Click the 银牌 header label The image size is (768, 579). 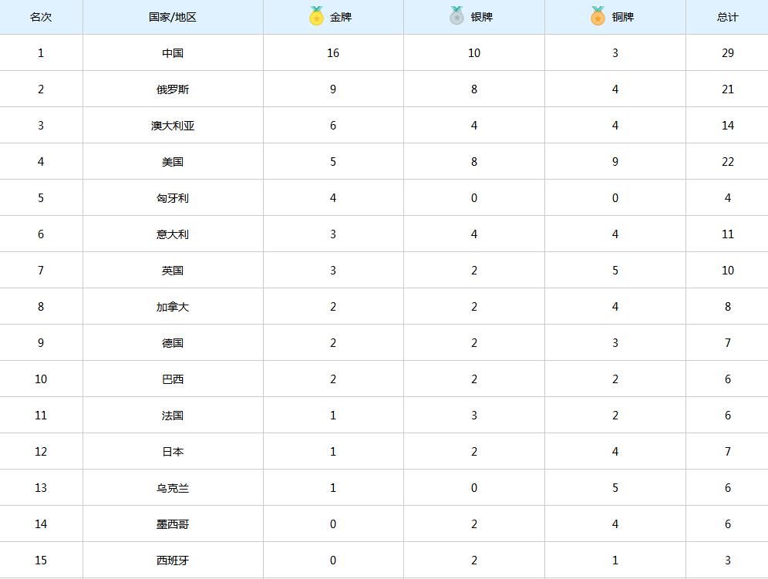point(482,17)
